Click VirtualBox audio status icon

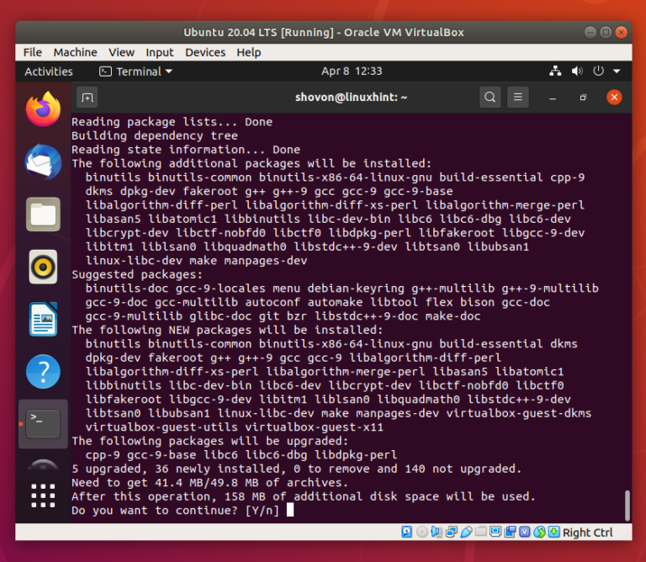pyautogui.click(x=437, y=532)
